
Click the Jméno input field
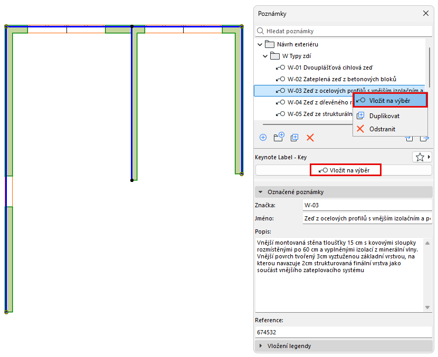pyautogui.click(x=367, y=218)
